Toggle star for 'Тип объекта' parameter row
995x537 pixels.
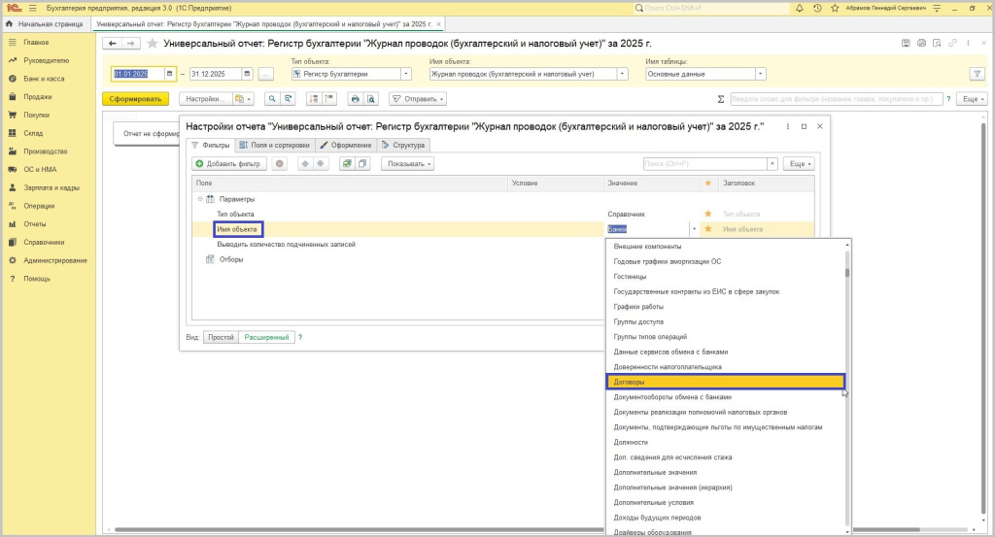point(707,214)
